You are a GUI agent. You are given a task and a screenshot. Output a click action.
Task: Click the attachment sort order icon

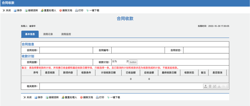tap(224, 86)
